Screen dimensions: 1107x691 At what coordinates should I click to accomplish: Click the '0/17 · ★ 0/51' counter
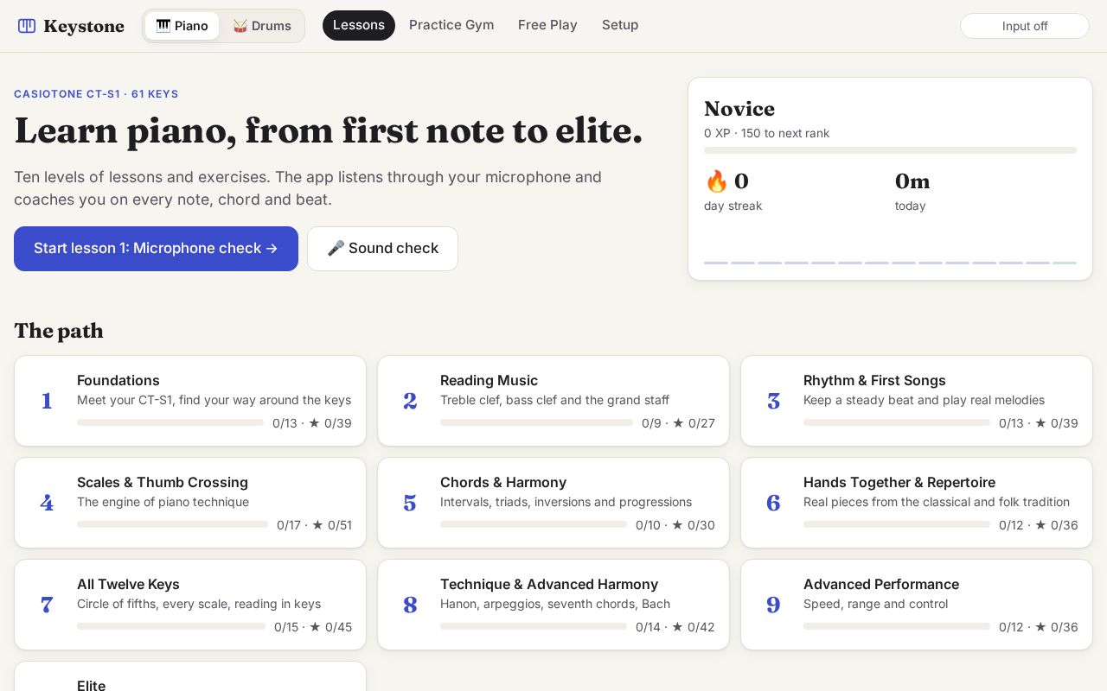tap(314, 525)
